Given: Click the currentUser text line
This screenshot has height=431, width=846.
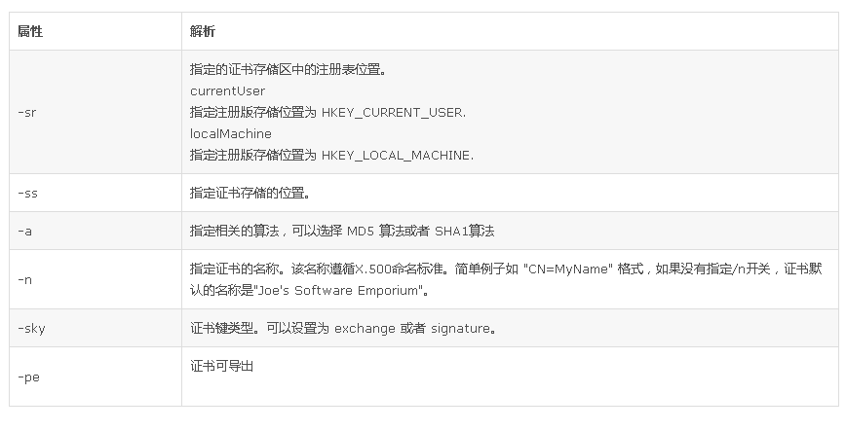Looking at the screenshot, I should [227, 91].
